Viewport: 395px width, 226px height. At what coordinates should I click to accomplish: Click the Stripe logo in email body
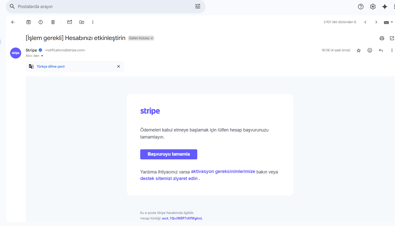pyautogui.click(x=150, y=111)
